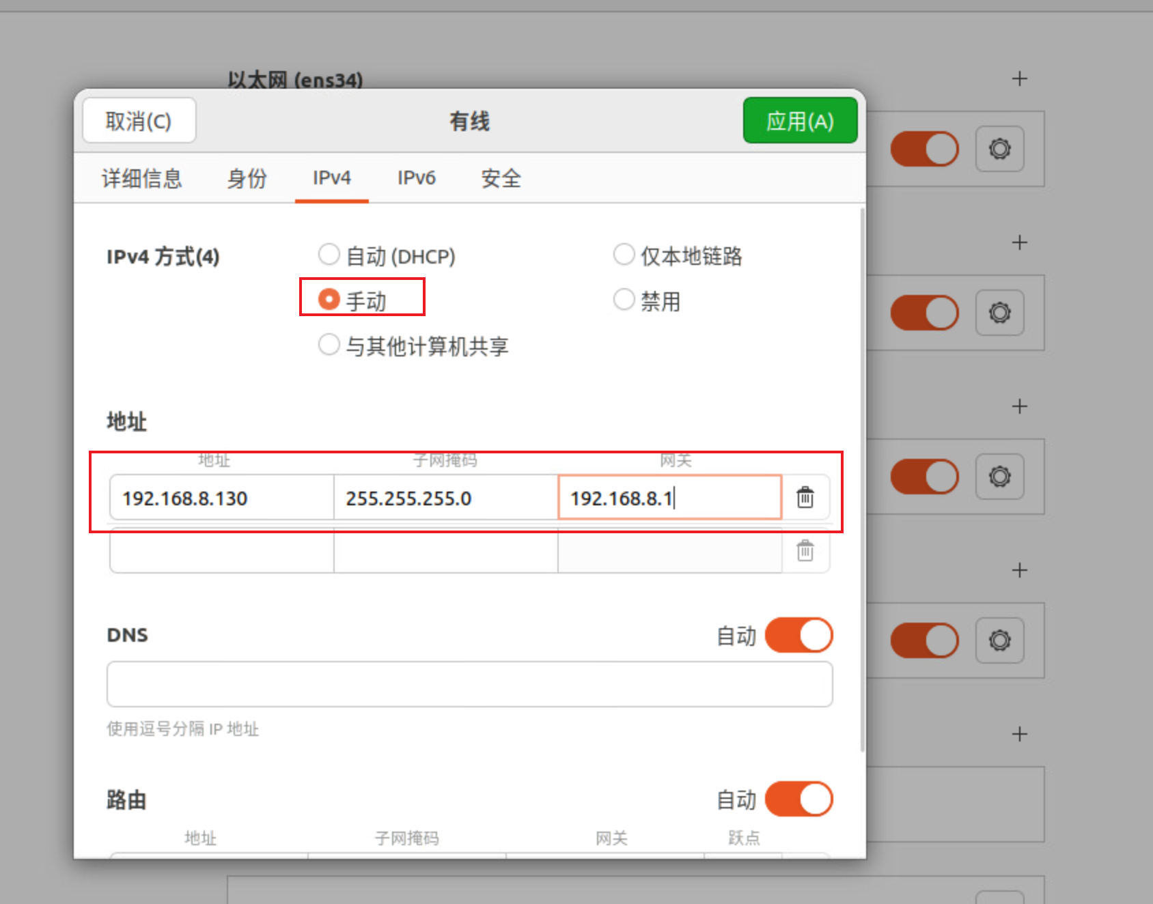The width and height of the screenshot is (1153, 904).
Task: Open the 安全 tab
Action: pyautogui.click(x=501, y=178)
